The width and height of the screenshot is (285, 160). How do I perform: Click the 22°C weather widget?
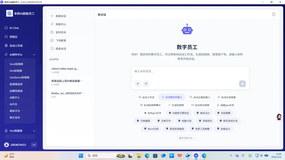pos(9,156)
